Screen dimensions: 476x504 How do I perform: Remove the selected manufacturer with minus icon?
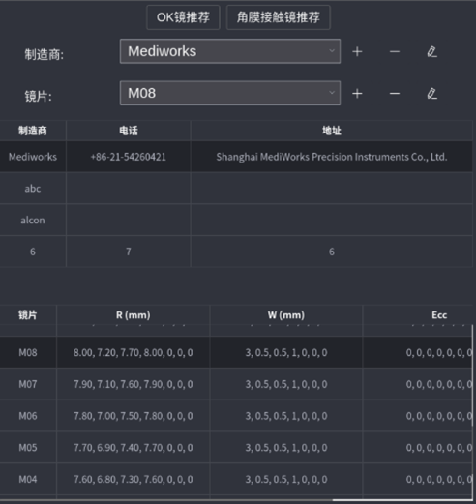click(395, 51)
